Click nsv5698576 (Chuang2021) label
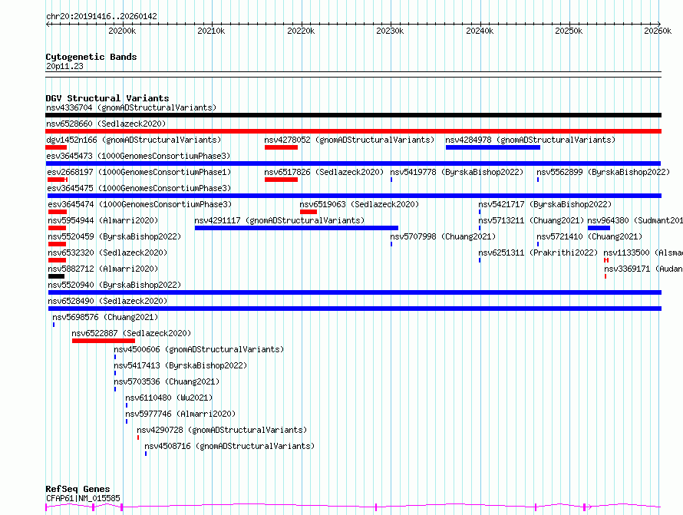The width and height of the screenshot is (683, 515). coord(105,317)
